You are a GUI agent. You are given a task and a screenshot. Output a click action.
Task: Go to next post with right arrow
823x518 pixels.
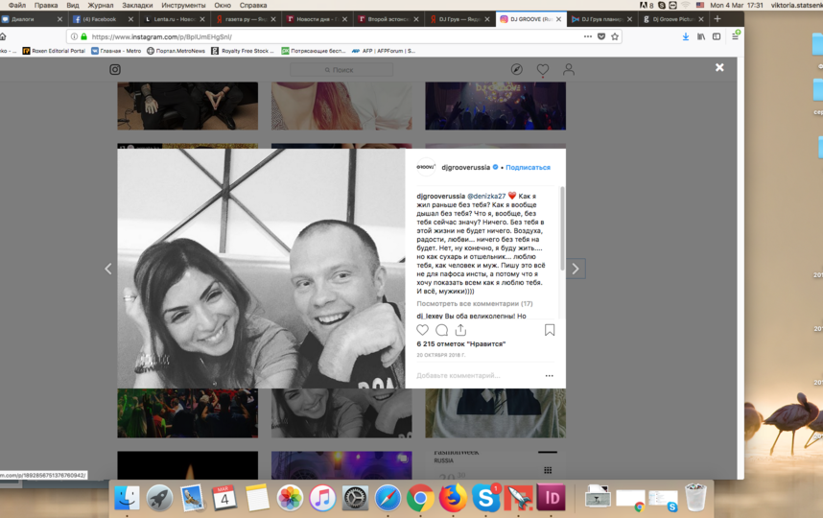pyautogui.click(x=576, y=270)
